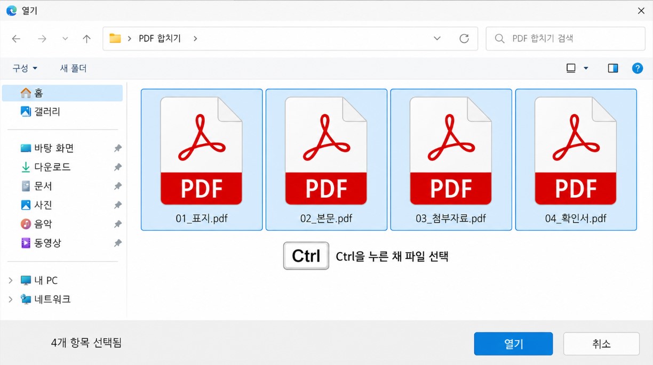
Task: Open the 구성 menu
Action: (25, 68)
